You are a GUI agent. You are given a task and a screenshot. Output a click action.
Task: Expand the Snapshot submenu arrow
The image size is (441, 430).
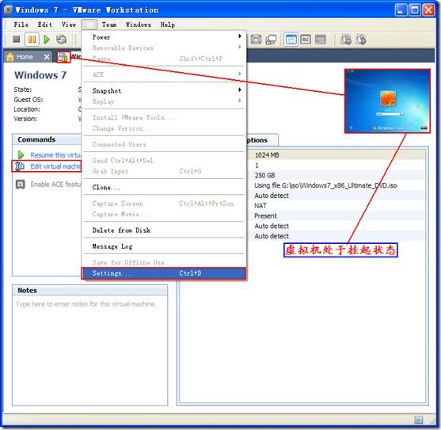pyautogui.click(x=240, y=89)
